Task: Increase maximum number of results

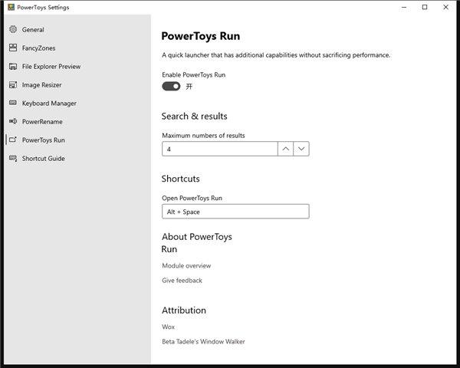Action: point(285,149)
